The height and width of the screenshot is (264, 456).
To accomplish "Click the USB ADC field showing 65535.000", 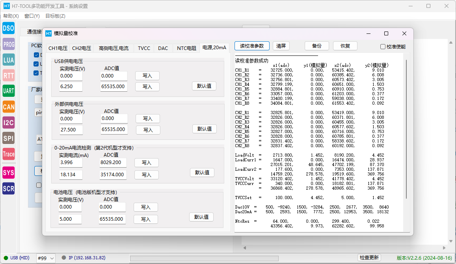I will [x=114, y=87].
